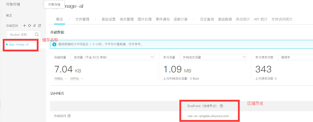Image resolution: width=313 pixels, height=122 pixels.
Task: Click the help icon beside 外网访问
Action: coord(69,116)
